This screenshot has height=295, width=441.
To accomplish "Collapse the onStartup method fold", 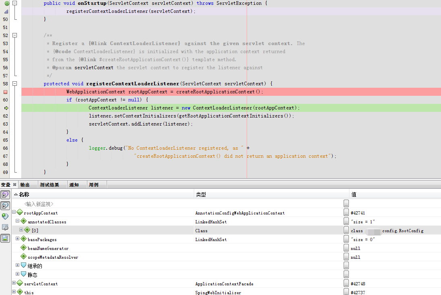I will 15,3.
